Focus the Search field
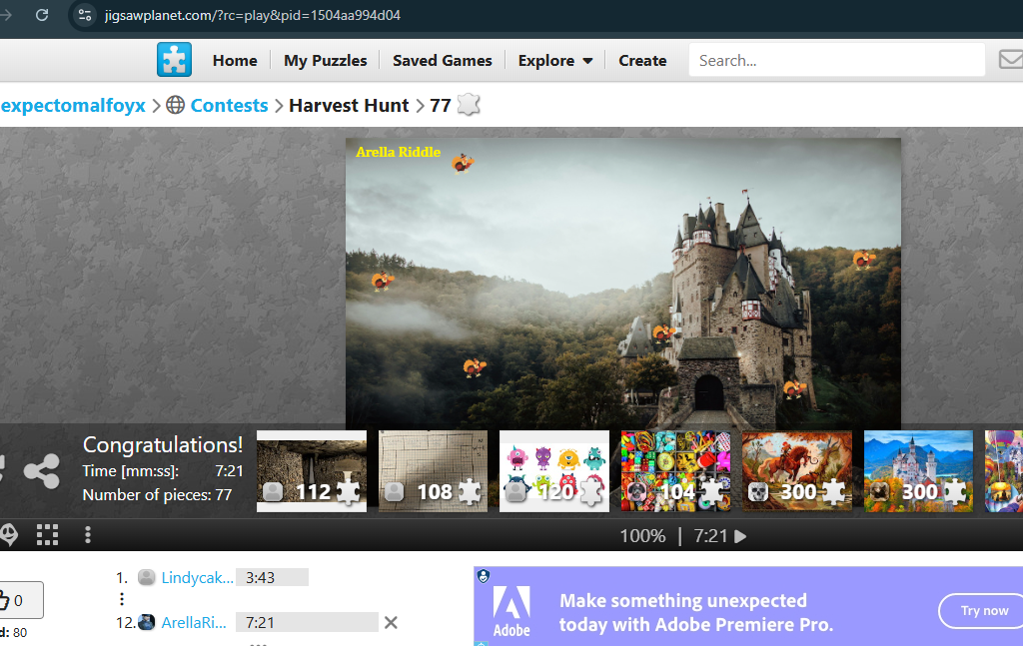The image size is (1023, 646). point(836,60)
